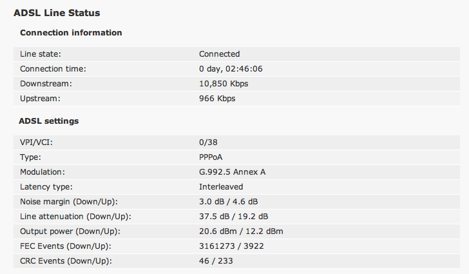Screen dimensions: 469x274
Task: Click the 'Type:' label
Action: (30, 157)
